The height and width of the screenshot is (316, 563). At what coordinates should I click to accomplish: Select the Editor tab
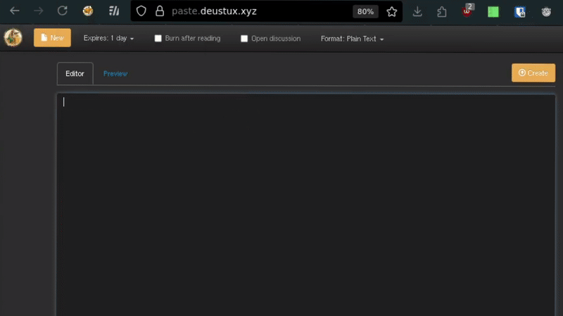[x=75, y=74]
